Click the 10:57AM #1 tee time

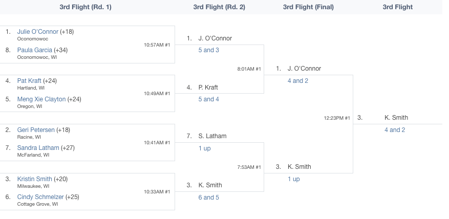[x=157, y=45]
